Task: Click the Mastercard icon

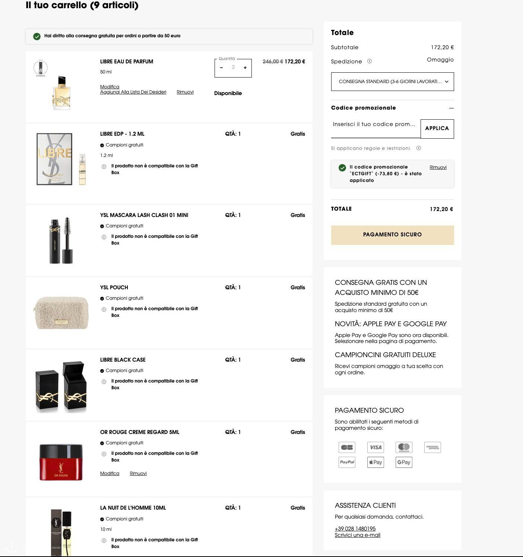Action: [x=404, y=447]
